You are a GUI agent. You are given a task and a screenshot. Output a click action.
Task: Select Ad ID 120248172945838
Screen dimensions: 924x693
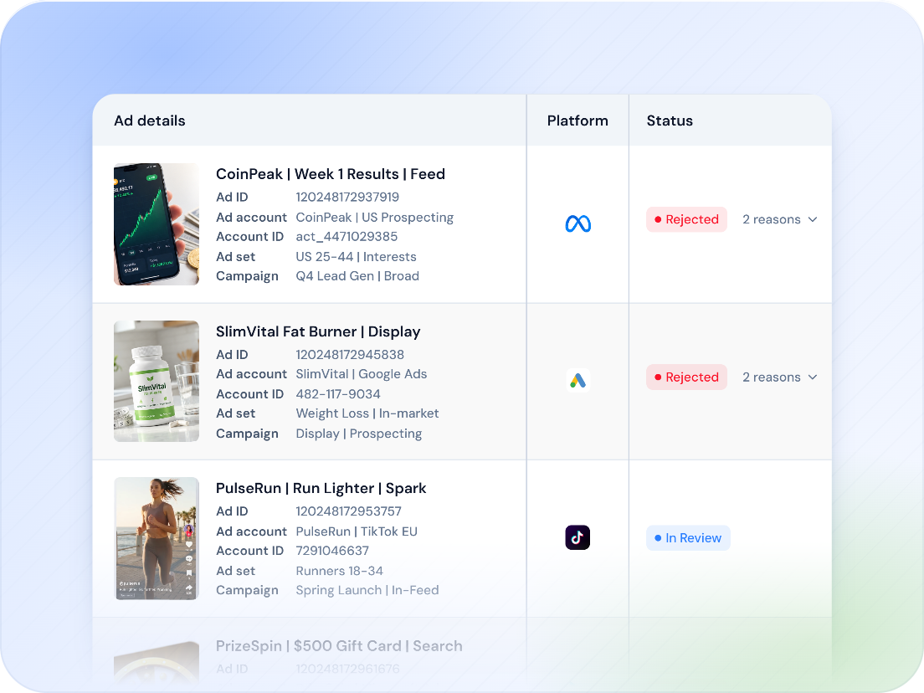click(x=350, y=354)
